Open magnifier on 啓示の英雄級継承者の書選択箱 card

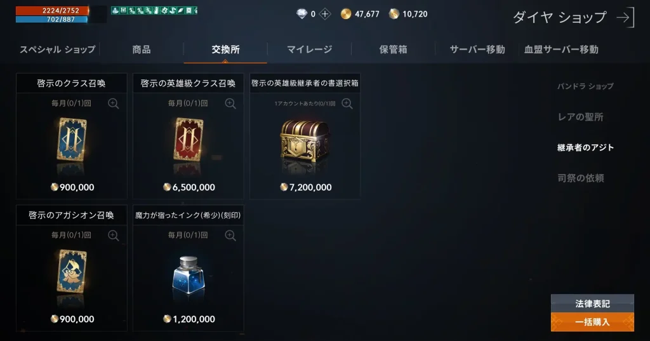pos(347,104)
